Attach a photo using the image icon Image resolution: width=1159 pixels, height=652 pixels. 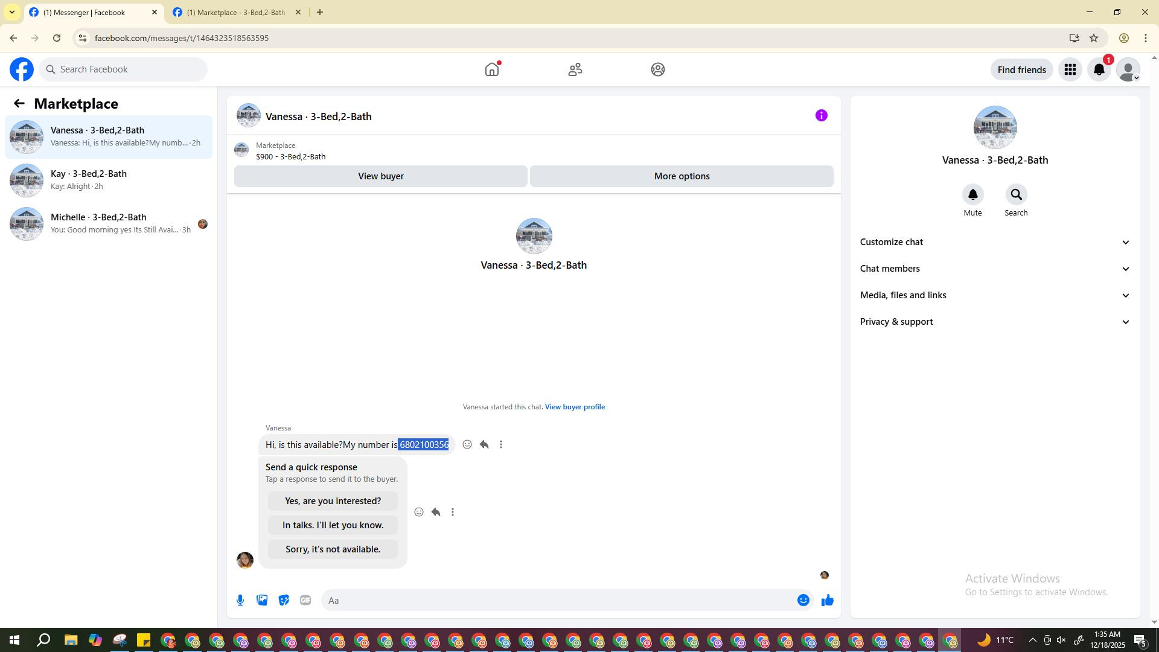262,600
